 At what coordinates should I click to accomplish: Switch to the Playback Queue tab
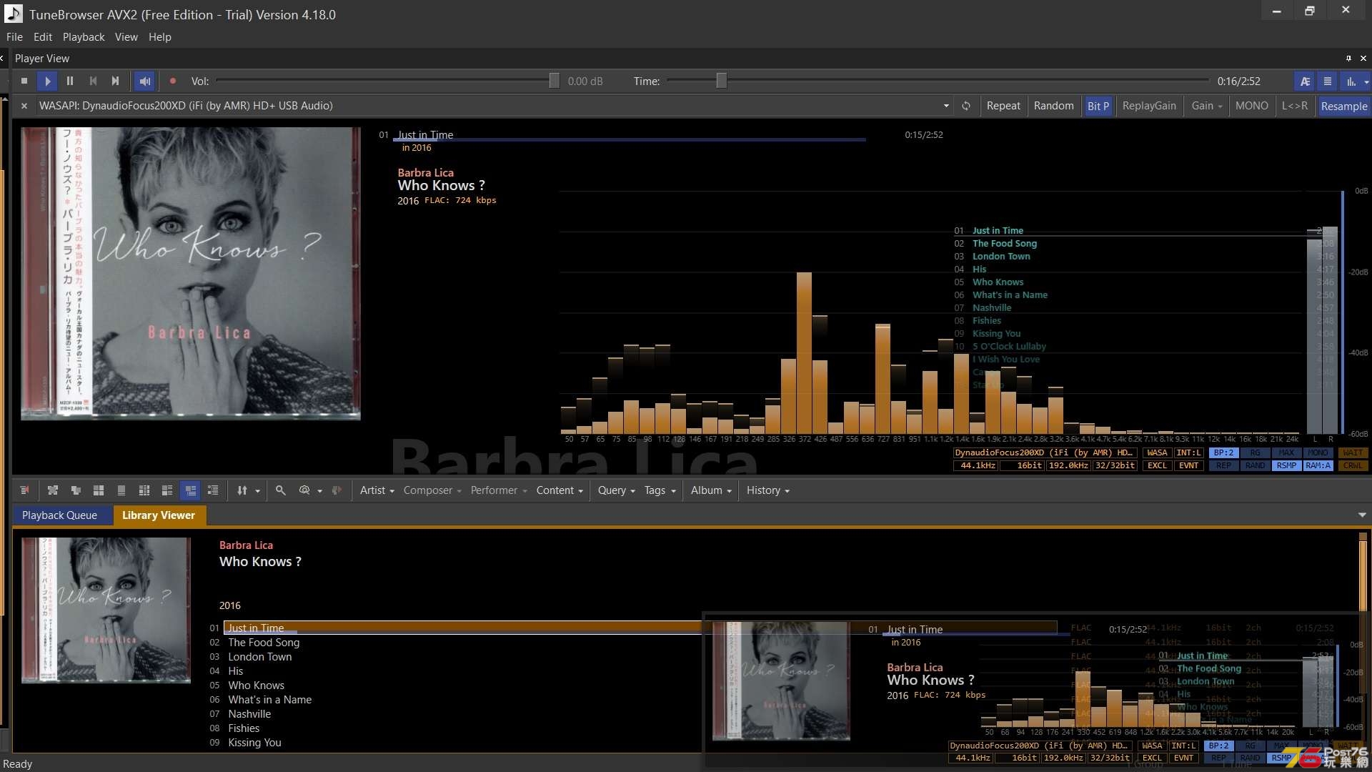[x=59, y=515]
